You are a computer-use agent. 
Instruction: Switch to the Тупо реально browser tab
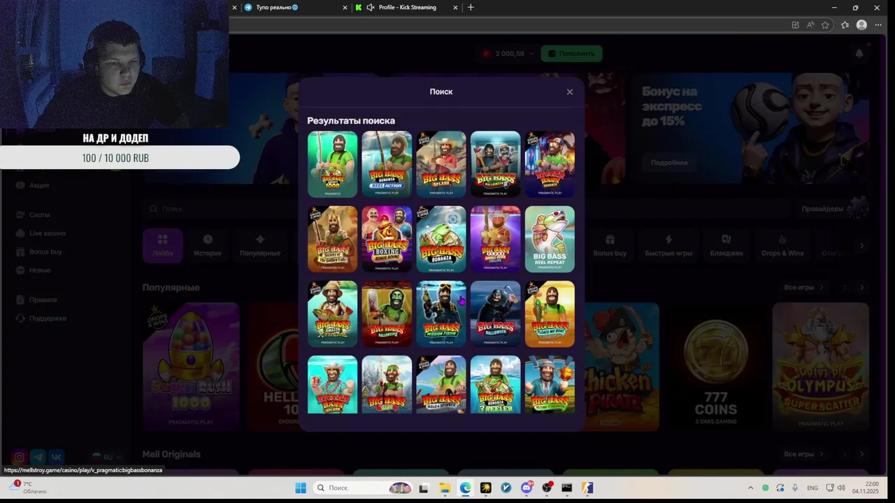(x=294, y=8)
